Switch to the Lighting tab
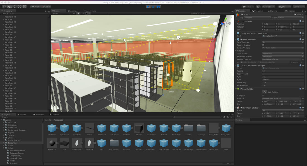The width and height of the screenshot is (307, 166). pos(272,11)
